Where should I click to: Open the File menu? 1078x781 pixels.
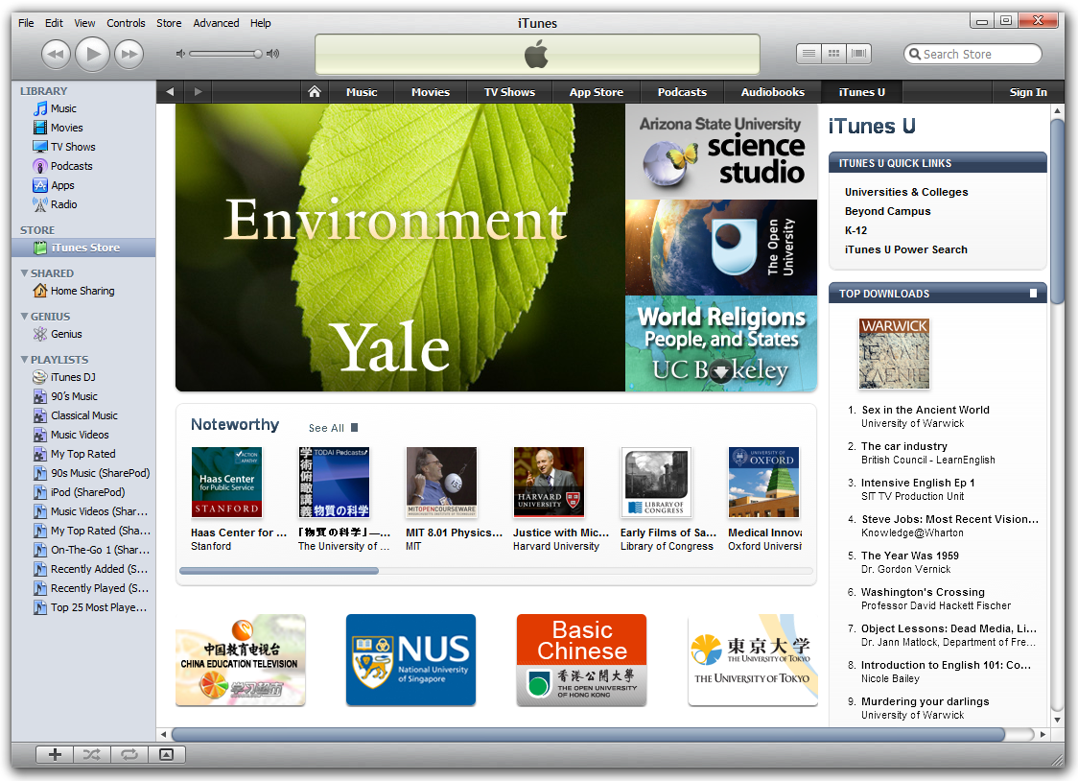[x=26, y=23]
